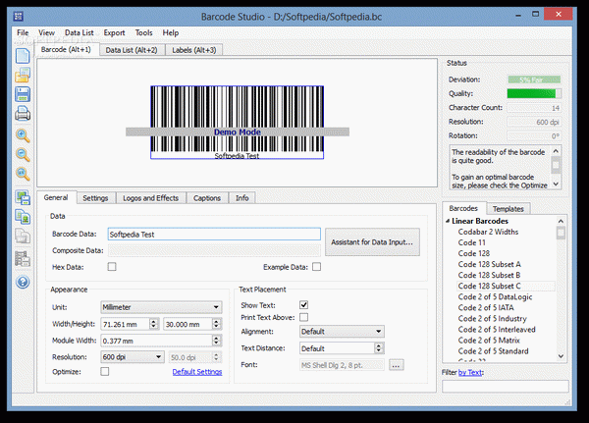This screenshot has width=589, height=423.
Task: Open the Tools menu
Action: (x=144, y=32)
